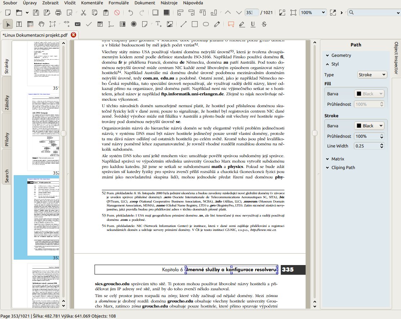Create a new document with the blank page icon
The height and width of the screenshot is (319, 401).
(x=8, y=13)
